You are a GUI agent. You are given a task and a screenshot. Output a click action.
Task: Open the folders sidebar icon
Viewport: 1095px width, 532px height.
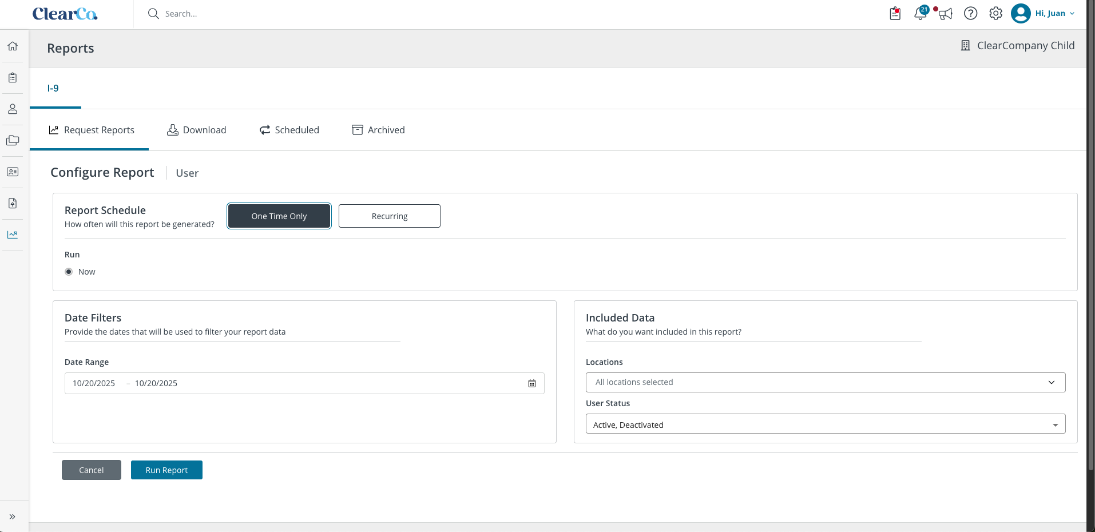(13, 140)
